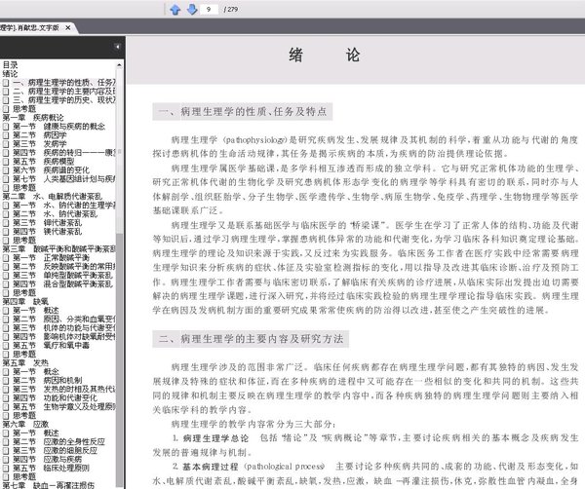
Task: Click heading 一、病理生理学的性质、任务及特点
Action: pos(243,111)
